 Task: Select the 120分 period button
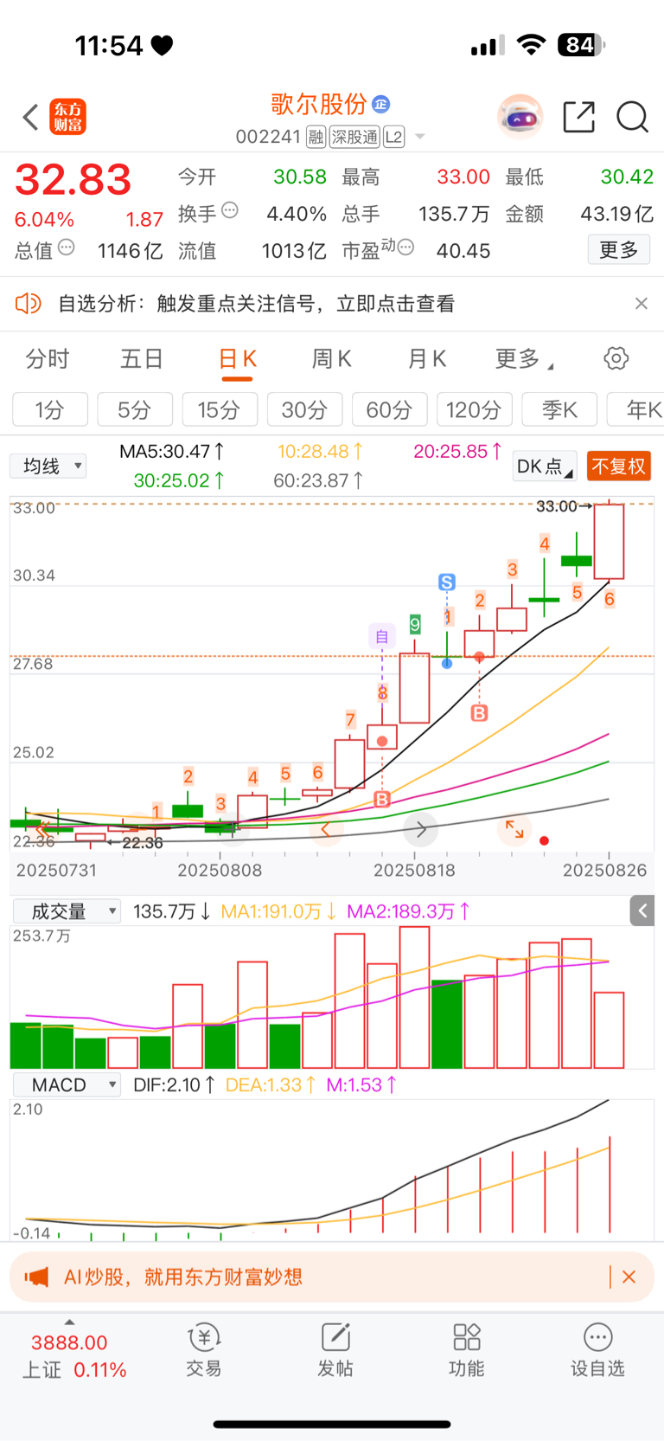pos(474,409)
